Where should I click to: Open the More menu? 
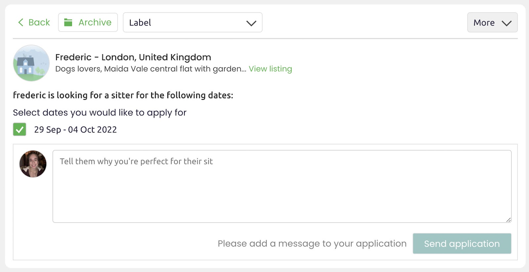click(x=484, y=22)
